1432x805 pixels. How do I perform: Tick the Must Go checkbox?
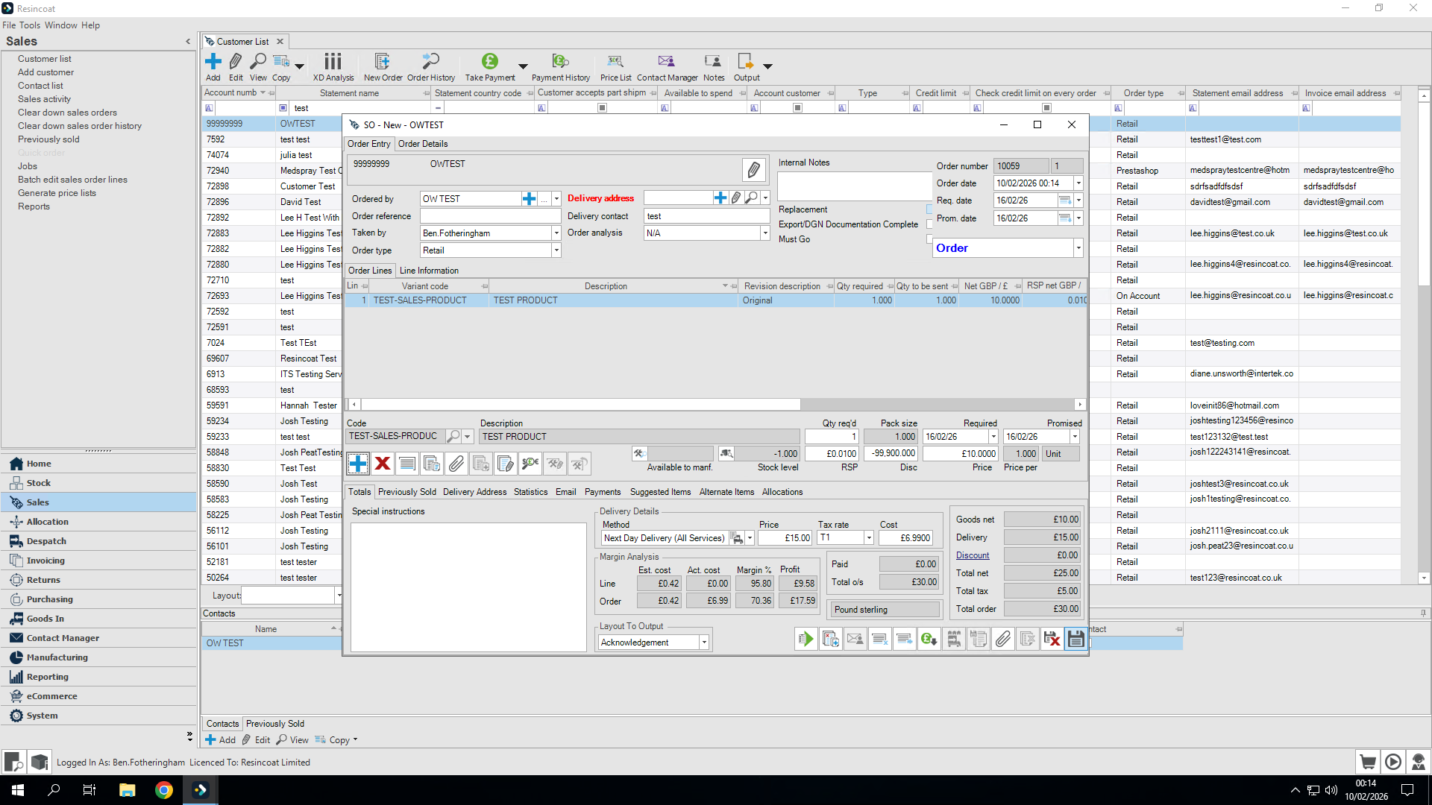929,239
